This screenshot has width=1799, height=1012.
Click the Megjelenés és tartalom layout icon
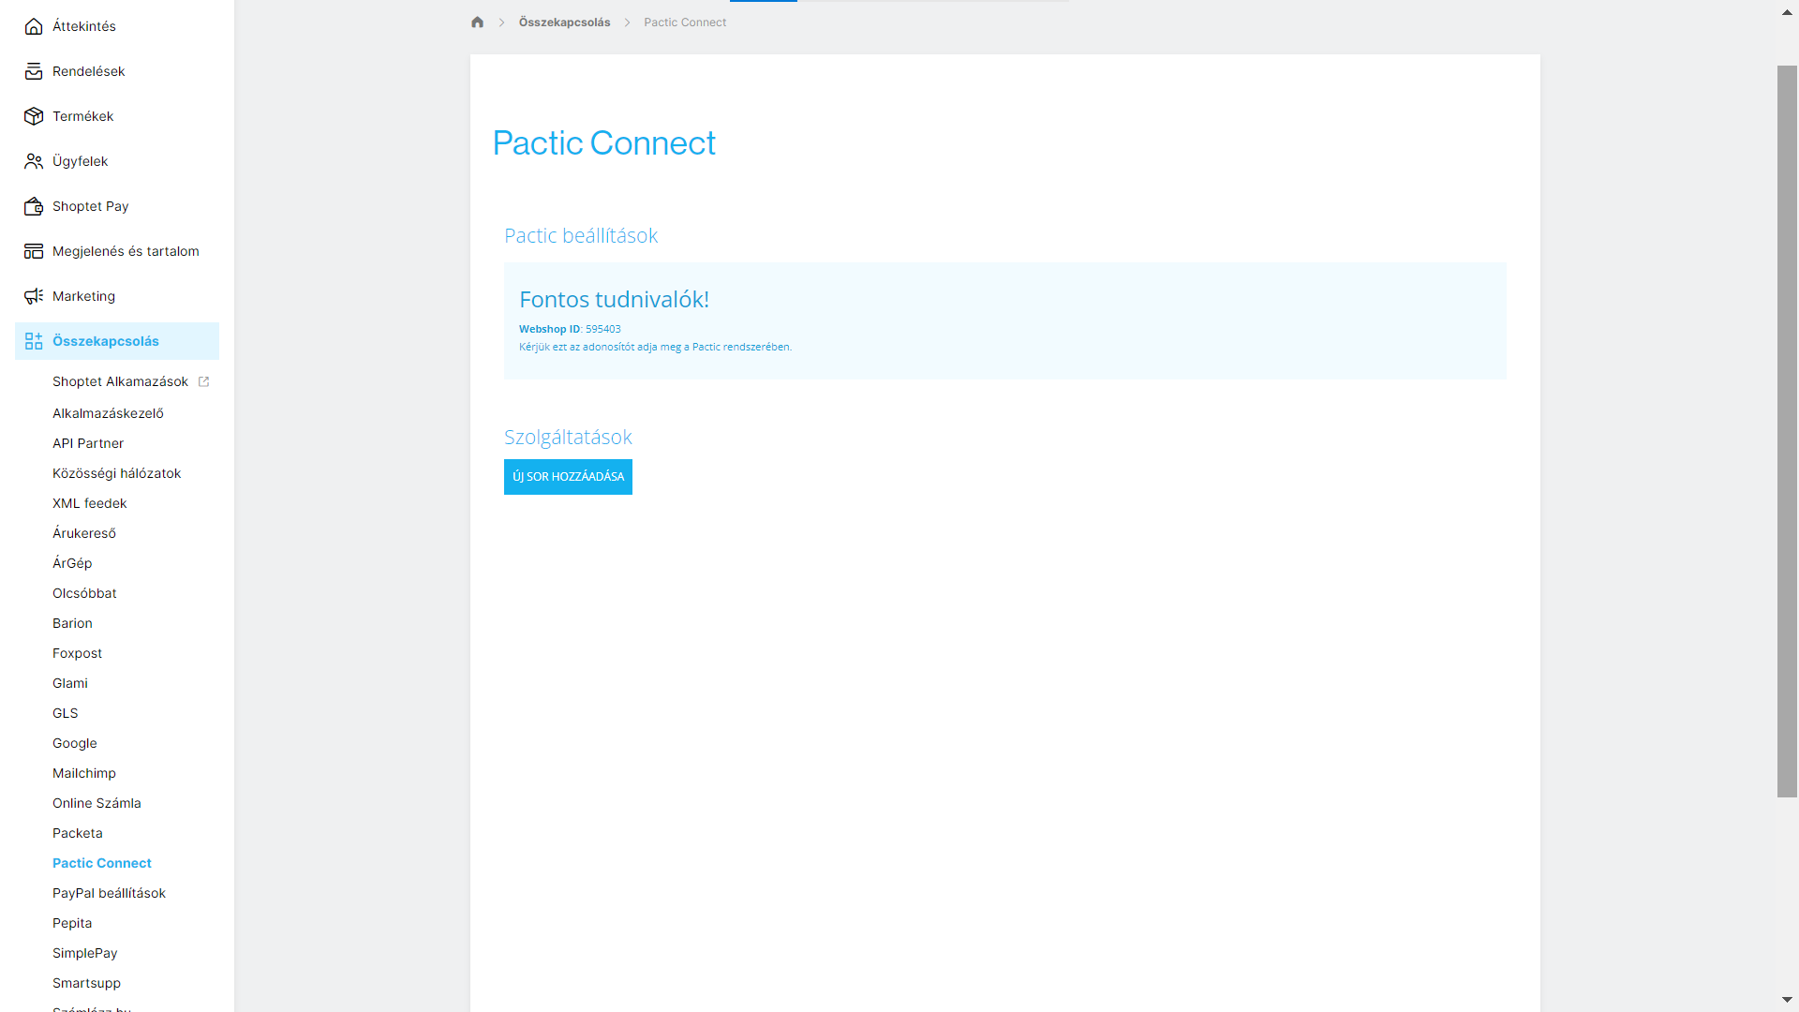click(x=34, y=251)
